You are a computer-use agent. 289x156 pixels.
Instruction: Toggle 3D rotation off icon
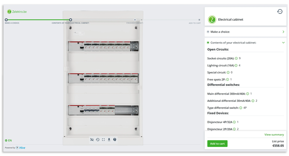pyautogui.click(x=92, y=140)
